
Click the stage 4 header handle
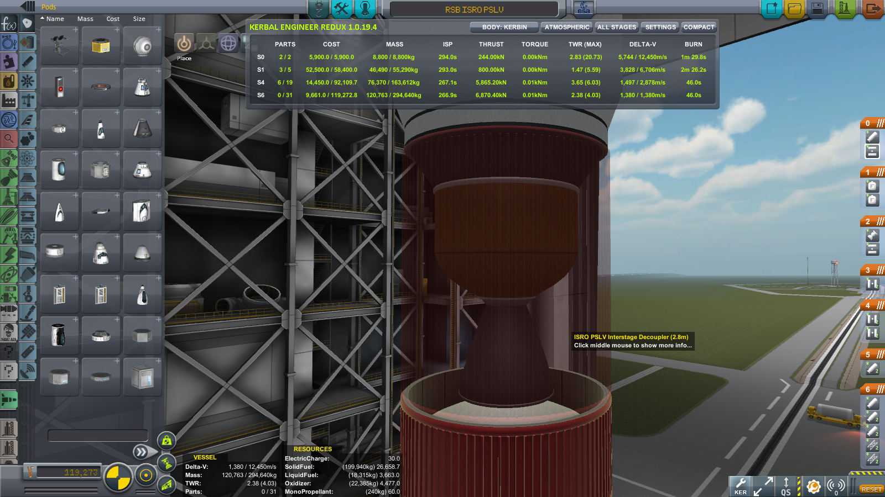pyautogui.click(x=873, y=305)
